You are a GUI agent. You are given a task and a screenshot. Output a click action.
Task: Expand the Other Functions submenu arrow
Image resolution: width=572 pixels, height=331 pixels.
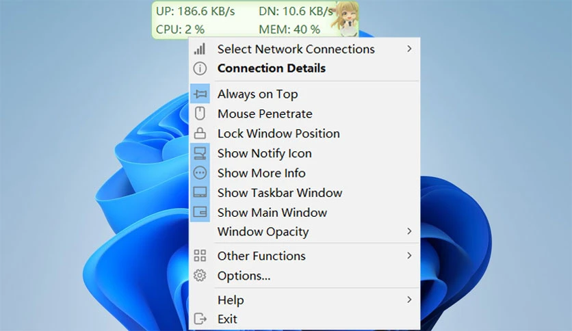click(409, 256)
